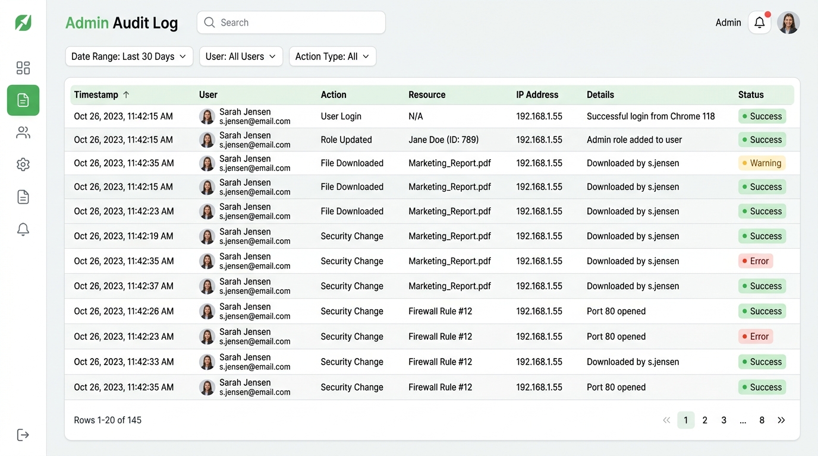818x456 pixels.
Task: Click the timestamp 11:42:33 AM
Action: tap(124, 362)
